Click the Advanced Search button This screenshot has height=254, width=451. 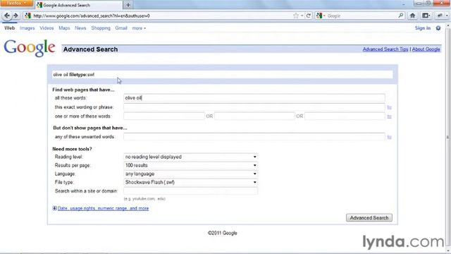(369, 218)
